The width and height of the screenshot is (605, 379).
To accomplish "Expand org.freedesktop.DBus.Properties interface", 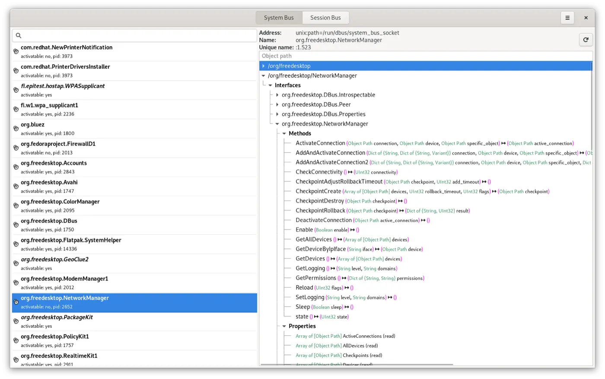I will tap(277, 114).
